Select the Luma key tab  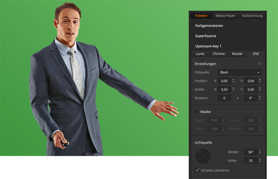(x=200, y=54)
